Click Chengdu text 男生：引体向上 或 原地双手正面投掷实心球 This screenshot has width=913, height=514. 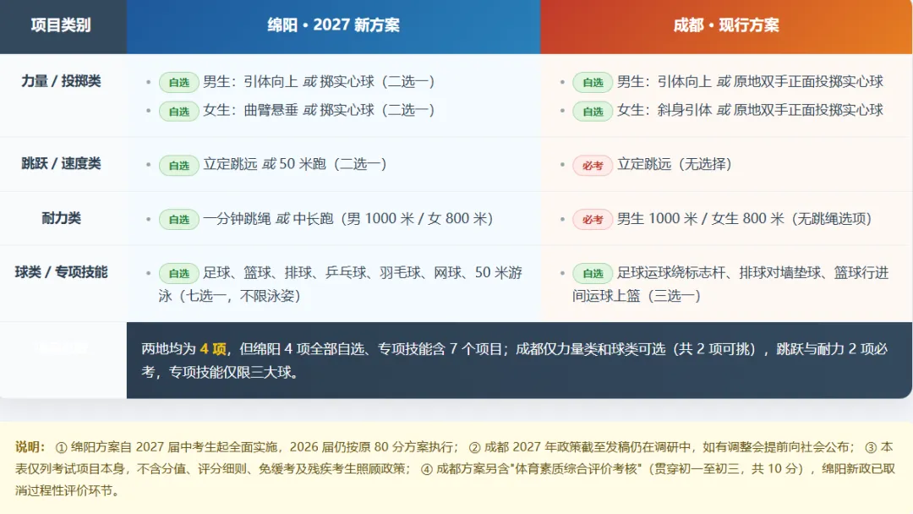pos(751,81)
